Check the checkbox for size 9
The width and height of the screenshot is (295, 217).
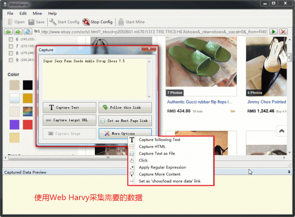(11, 60)
